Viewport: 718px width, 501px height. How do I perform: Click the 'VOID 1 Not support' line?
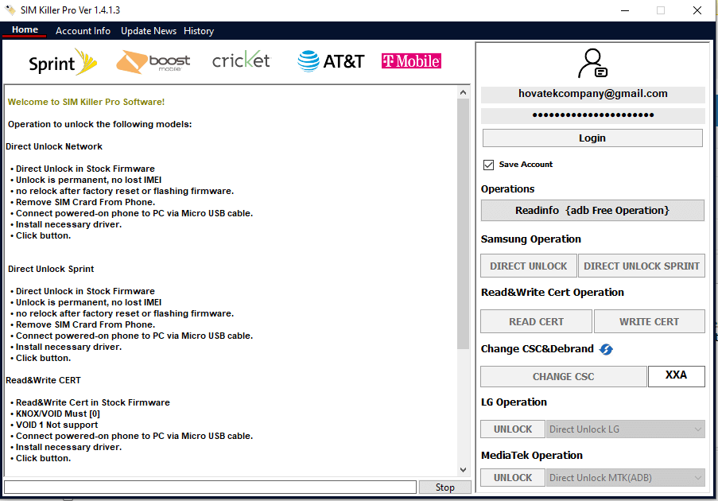(56, 425)
